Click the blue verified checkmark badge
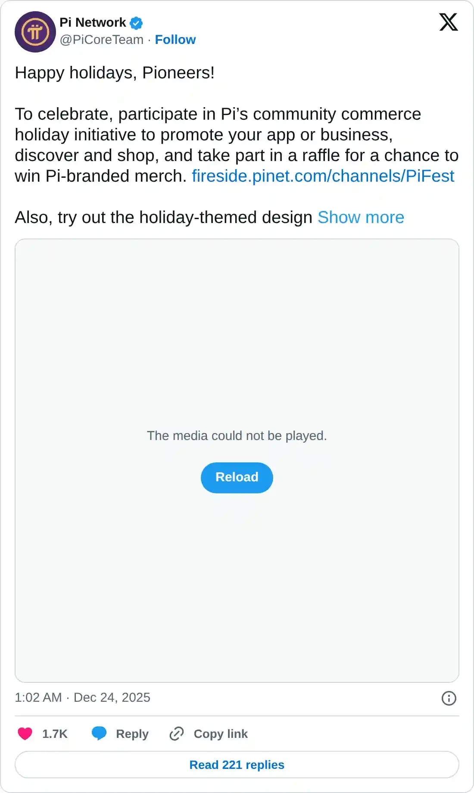Screen dimensions: 474x793 pos(136,22)
